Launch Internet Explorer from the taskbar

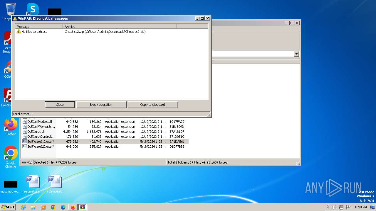tap(23, 207)
